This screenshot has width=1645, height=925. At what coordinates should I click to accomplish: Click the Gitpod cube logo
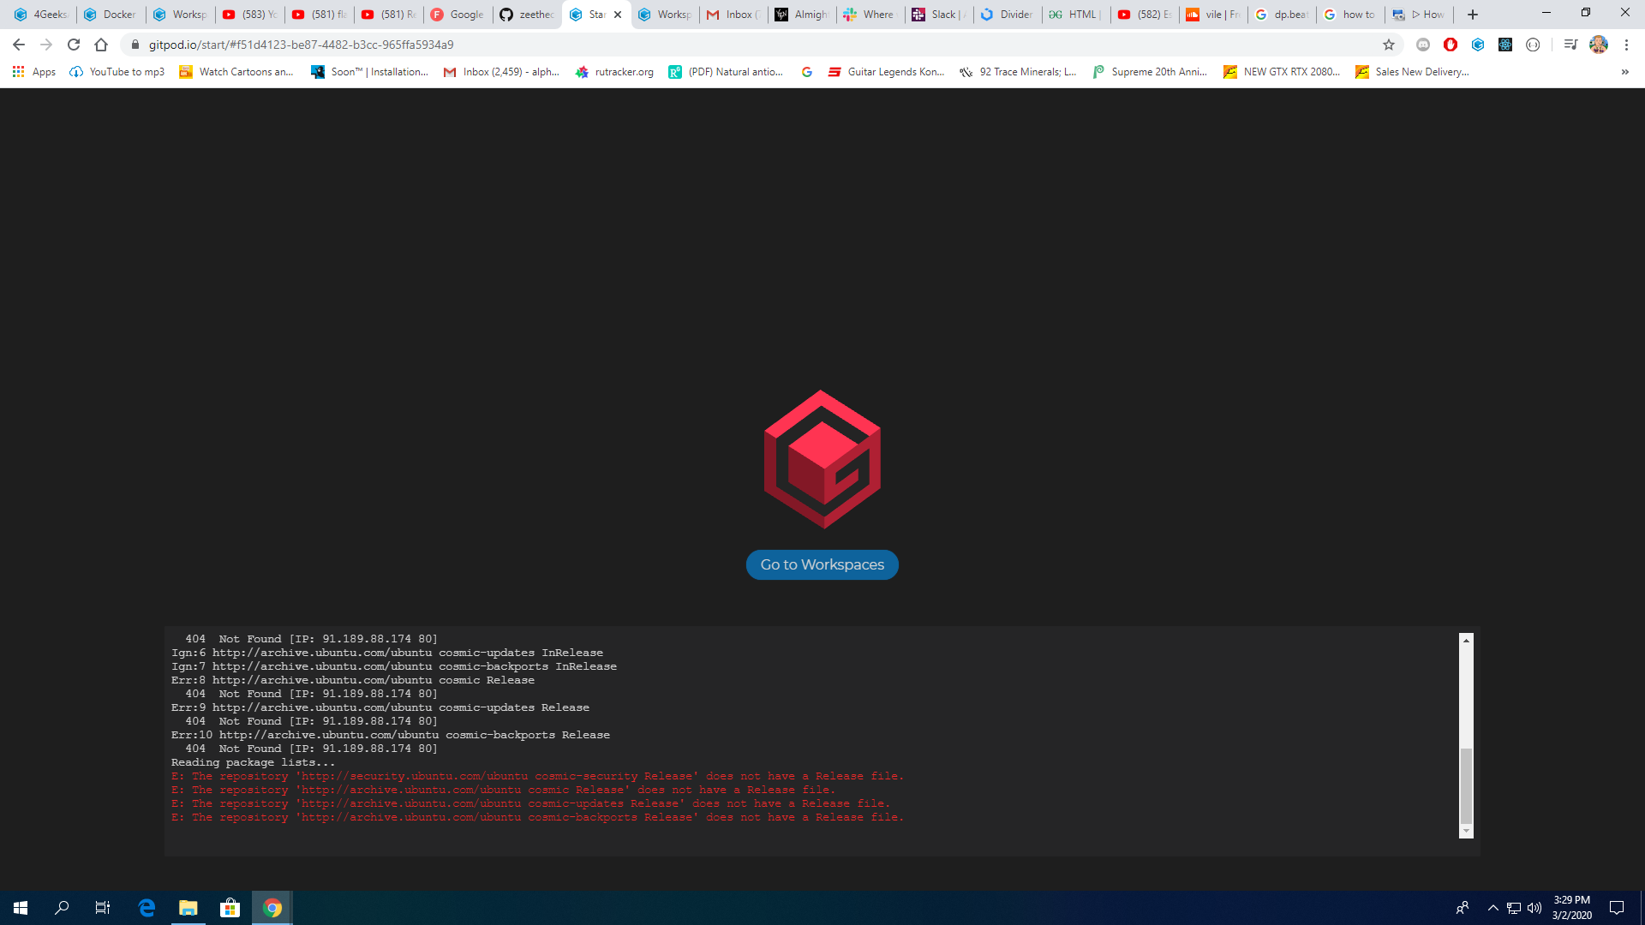[x=822, y=459]
